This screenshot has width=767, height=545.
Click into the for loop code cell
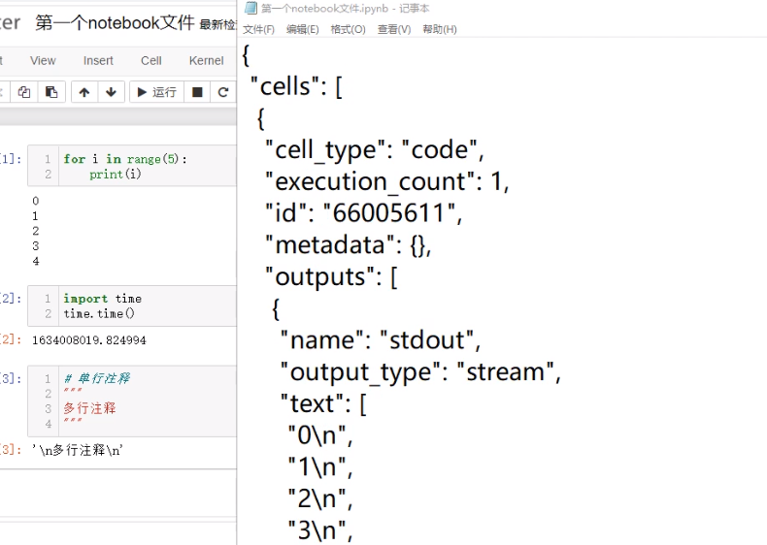click(x=132, y=166)
